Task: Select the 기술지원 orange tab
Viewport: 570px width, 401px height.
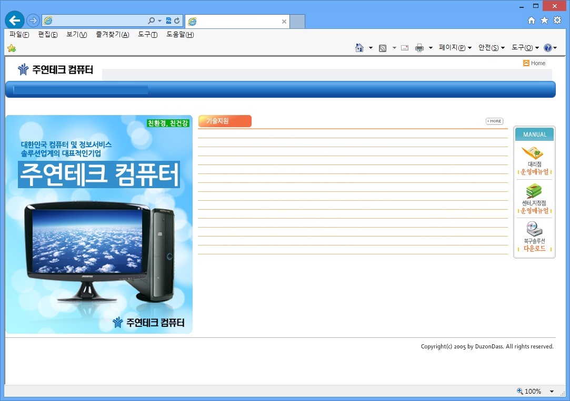Action: [225, 121]
